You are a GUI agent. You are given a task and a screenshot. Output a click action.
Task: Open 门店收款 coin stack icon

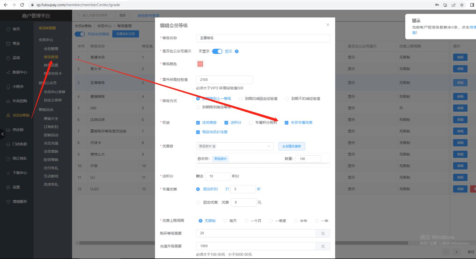click(9, 144)
